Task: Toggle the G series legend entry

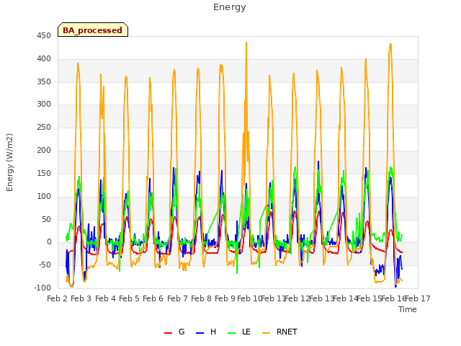Action: pos(174,332)
